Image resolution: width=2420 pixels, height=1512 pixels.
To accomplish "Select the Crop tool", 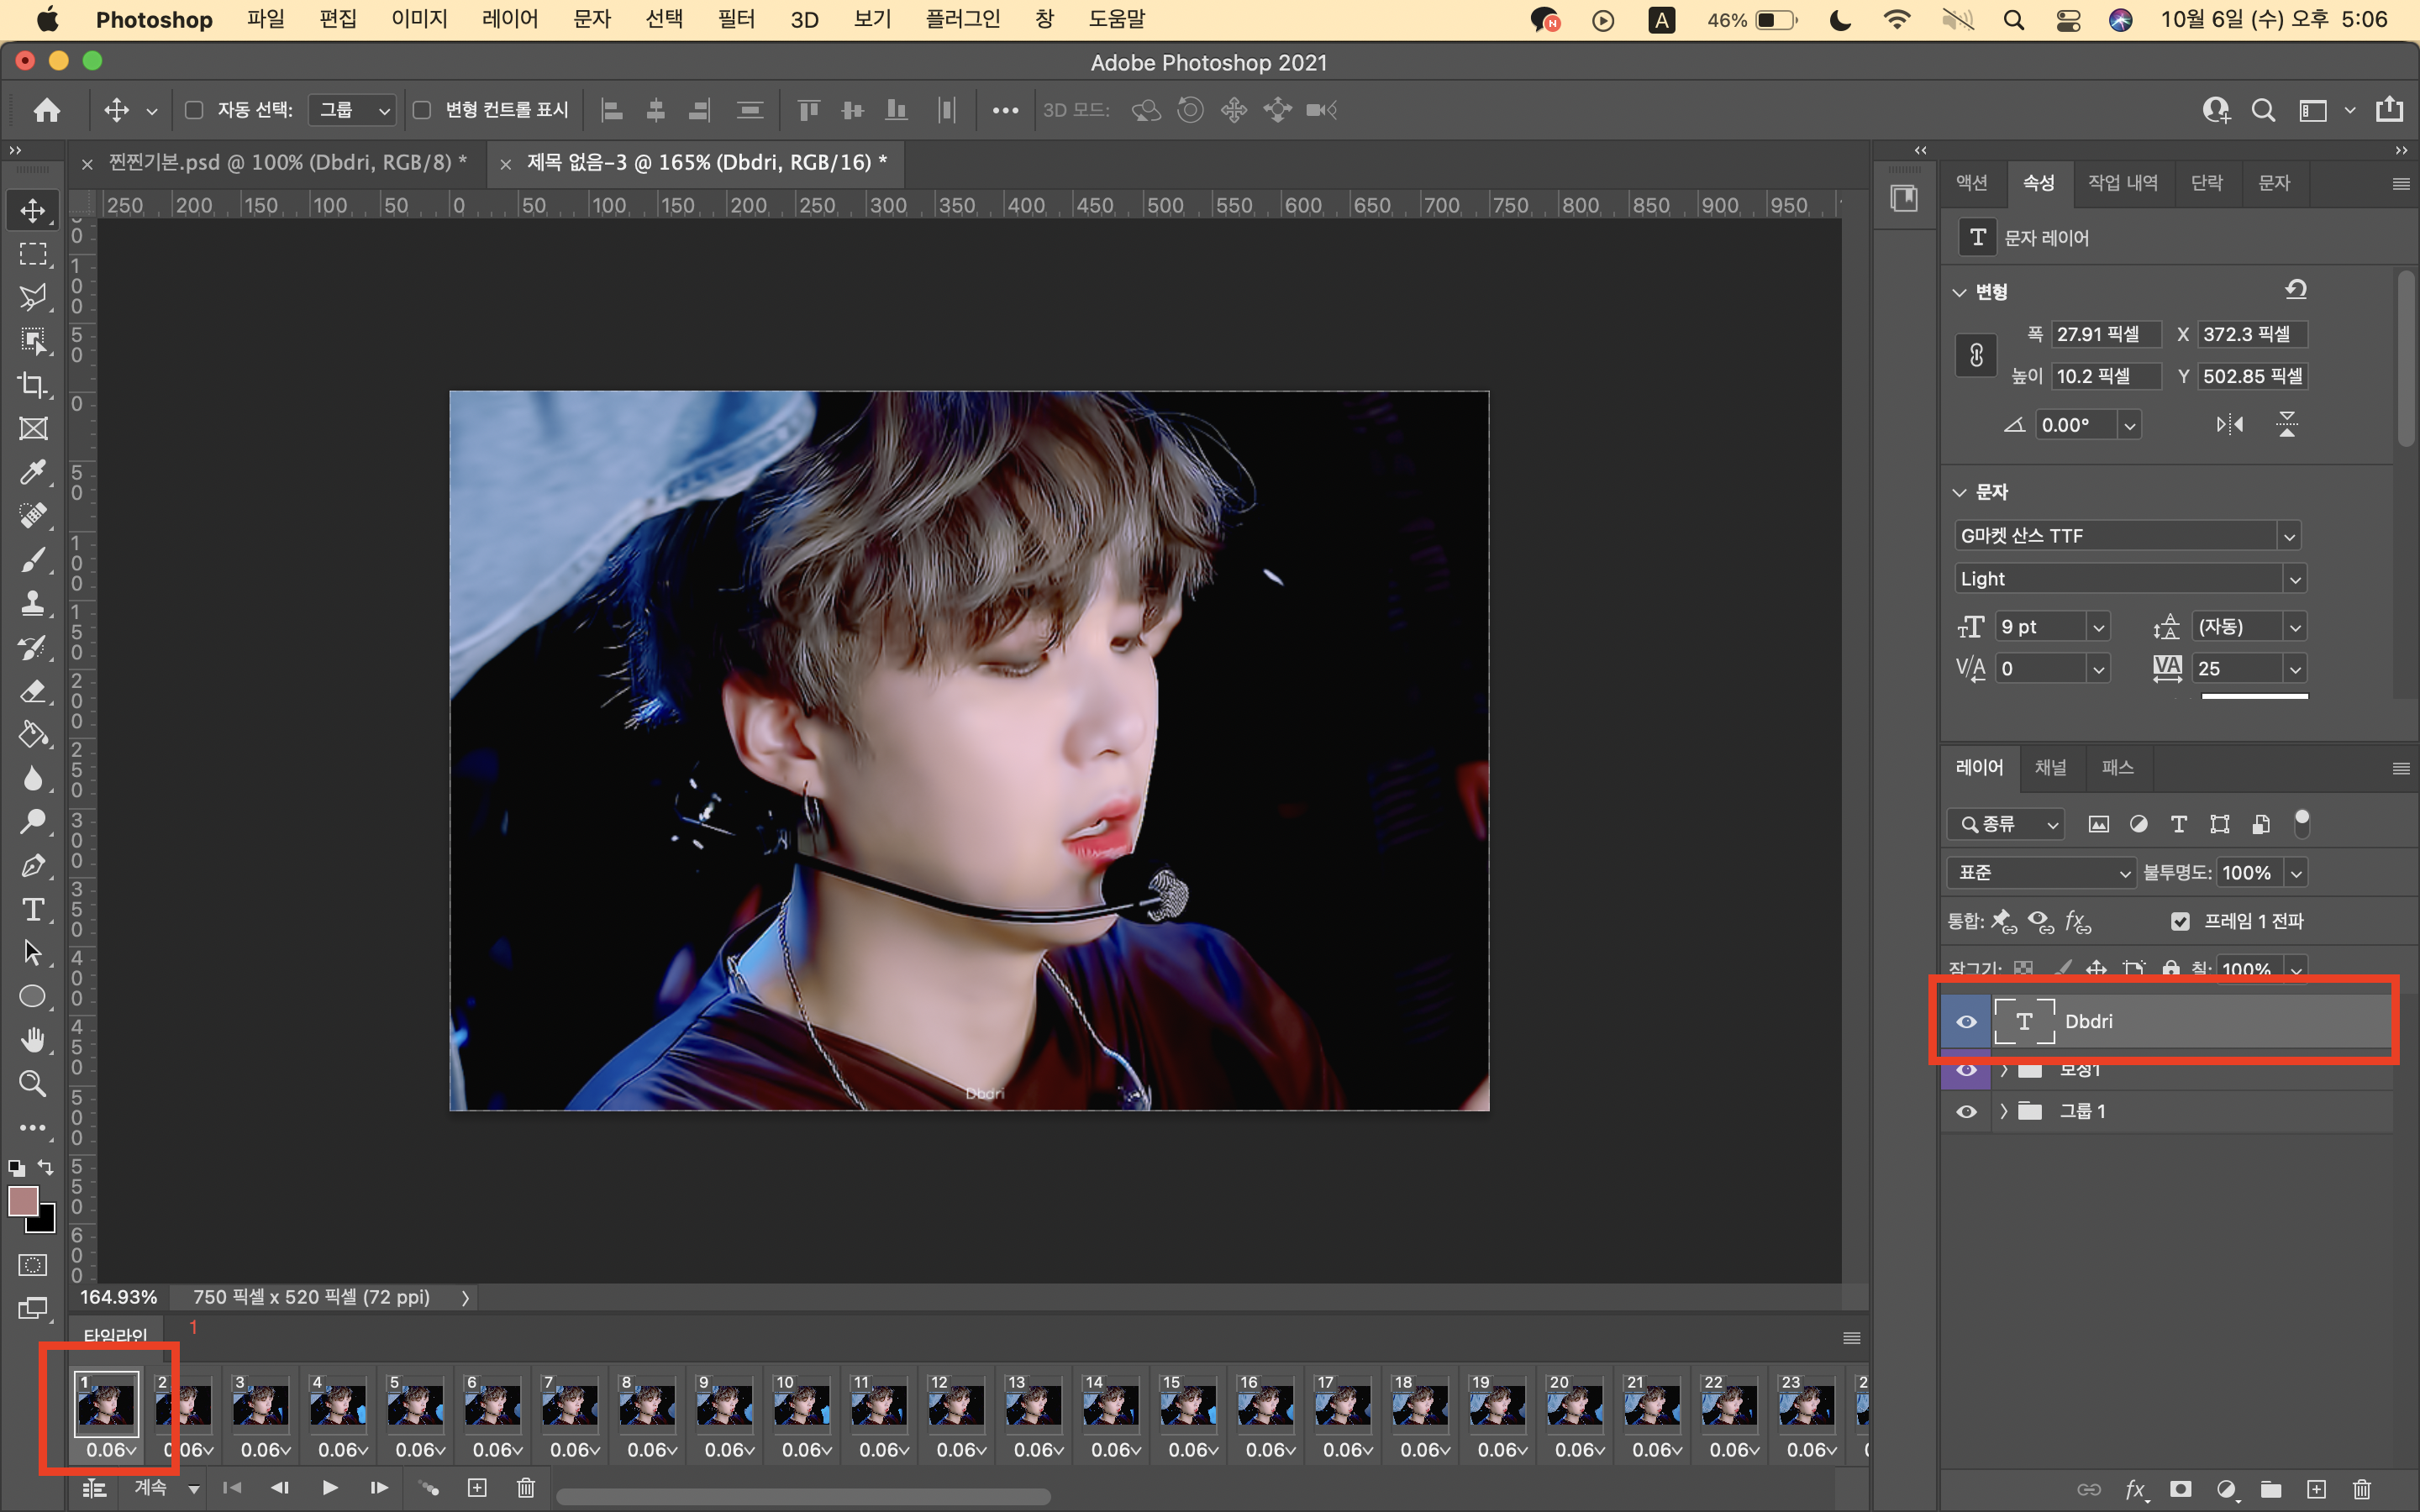I will [33, 385].
